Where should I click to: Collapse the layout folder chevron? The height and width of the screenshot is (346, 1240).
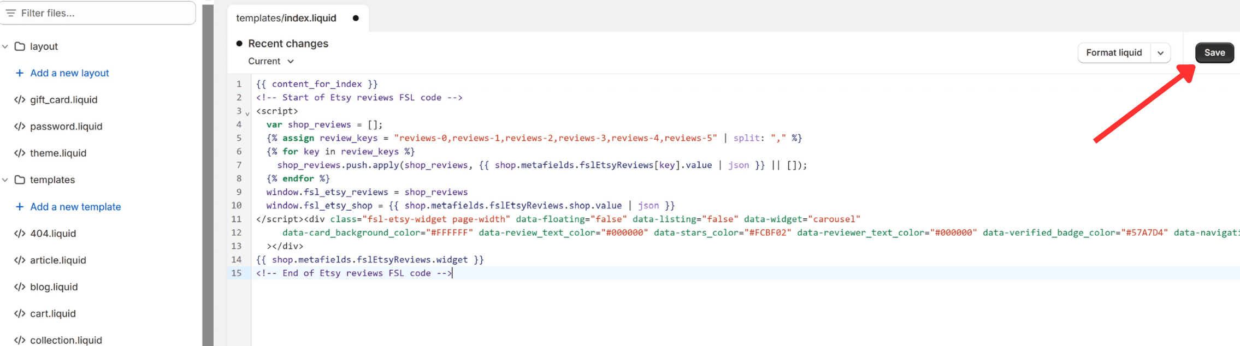(x=5, y=46)
